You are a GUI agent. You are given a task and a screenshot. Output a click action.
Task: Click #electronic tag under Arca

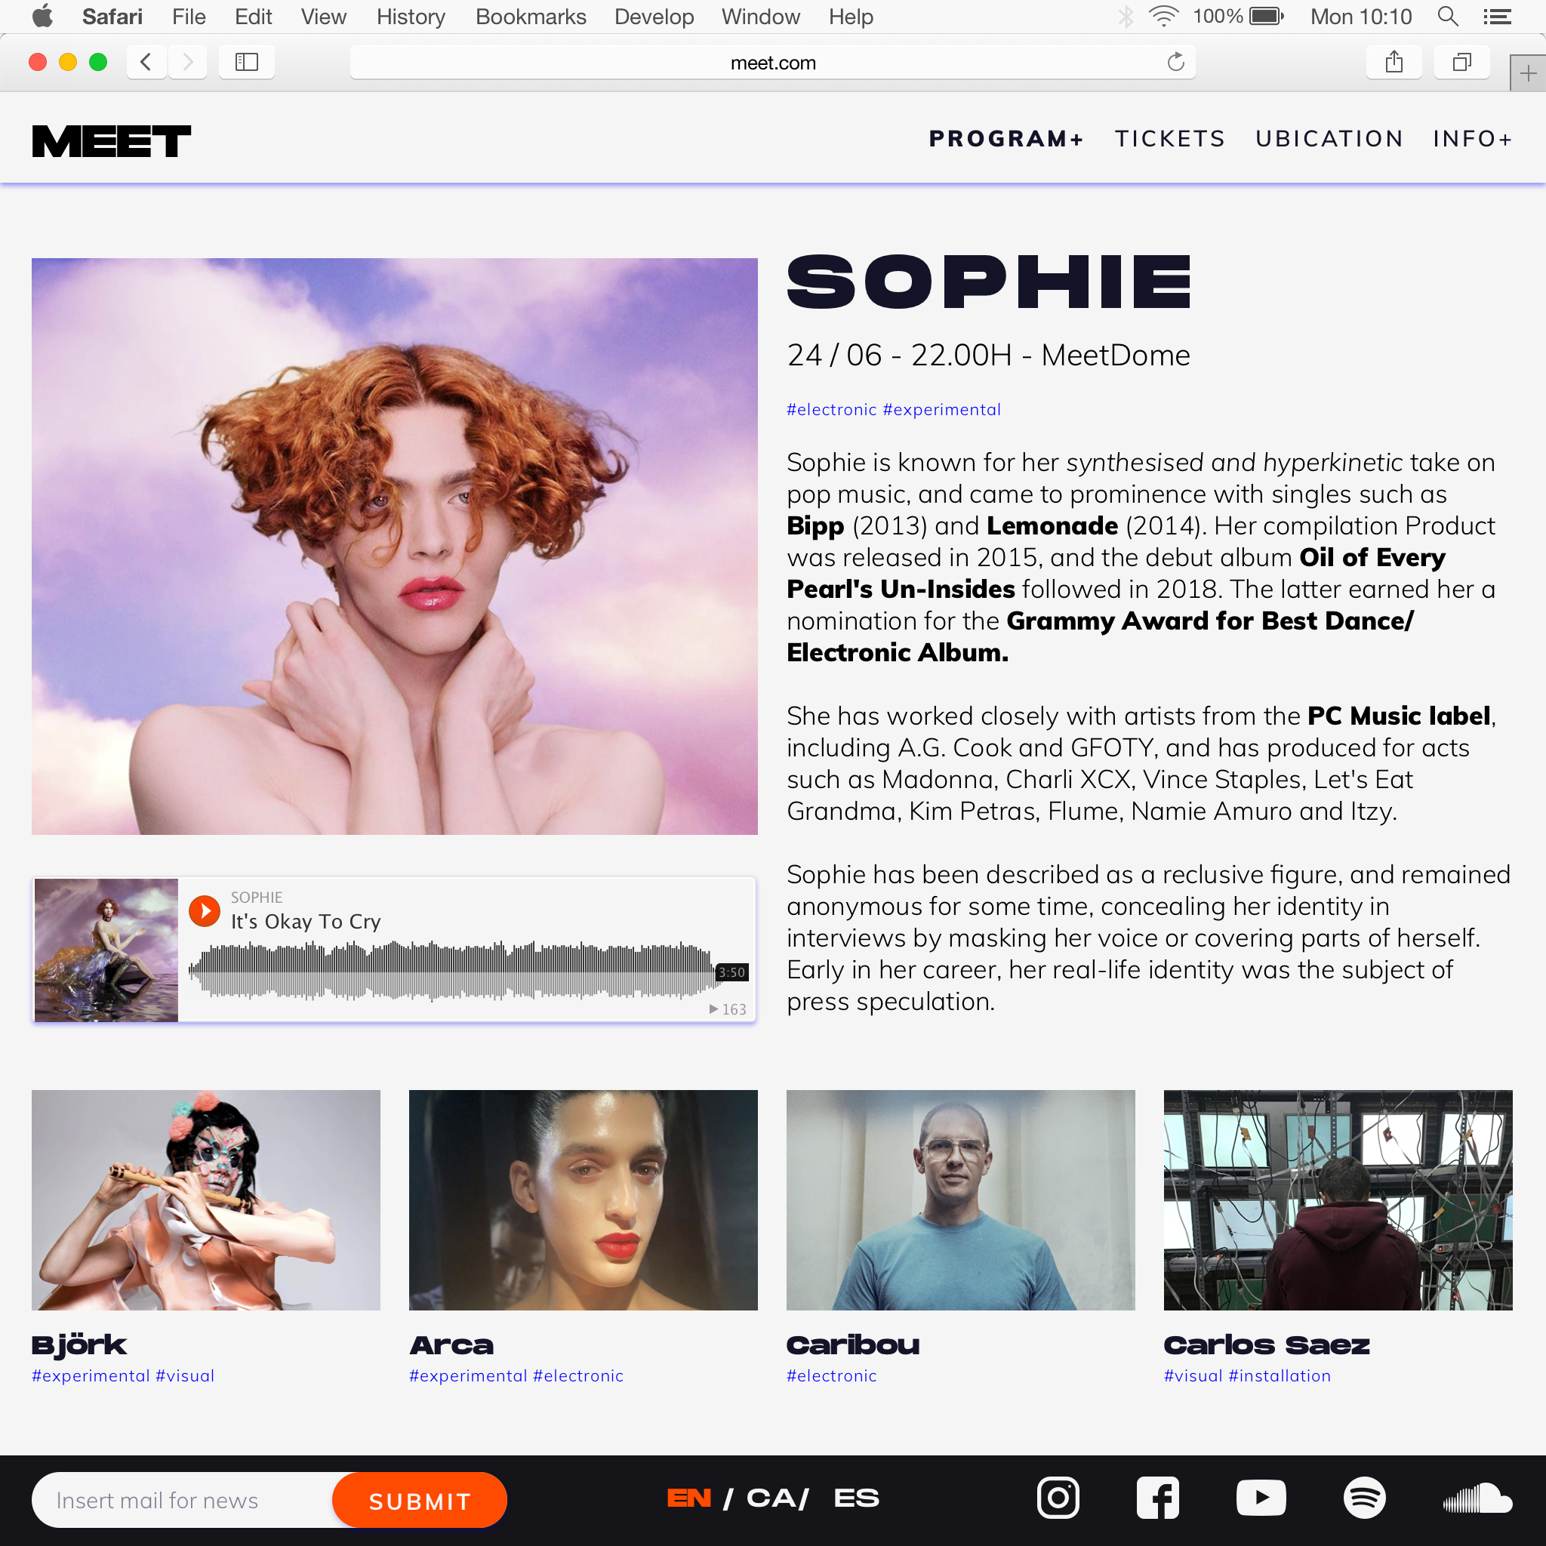click(x=577, y=1375)
